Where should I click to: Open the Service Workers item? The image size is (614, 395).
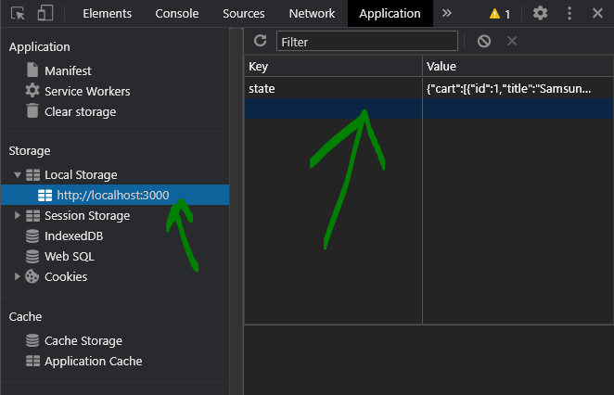coord(87,91)
